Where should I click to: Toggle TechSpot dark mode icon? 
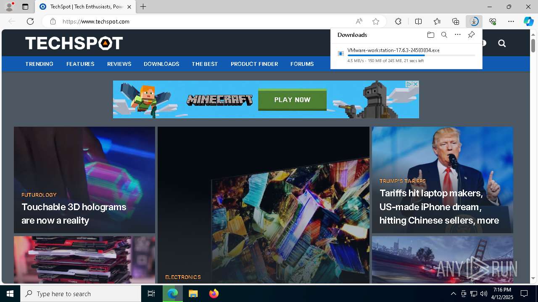coord(484,43)
